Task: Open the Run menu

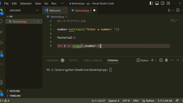Action: click(x=54, y=3)
